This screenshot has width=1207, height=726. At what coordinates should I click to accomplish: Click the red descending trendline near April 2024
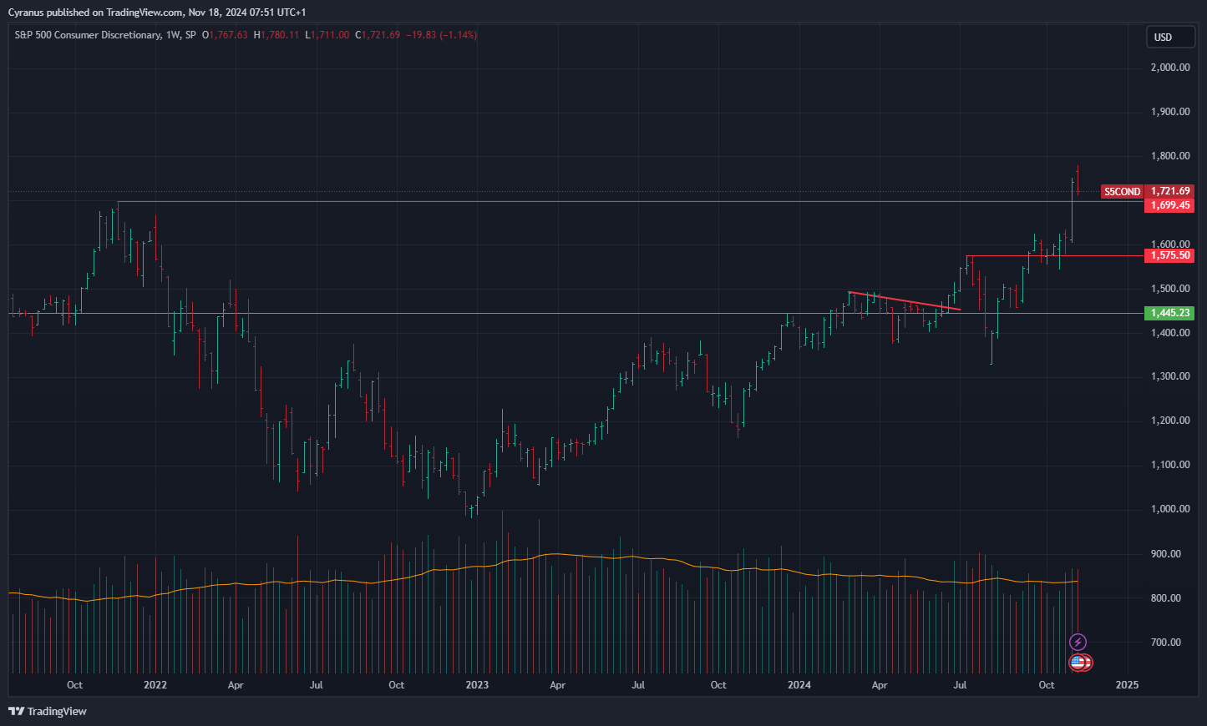[904, 300]
